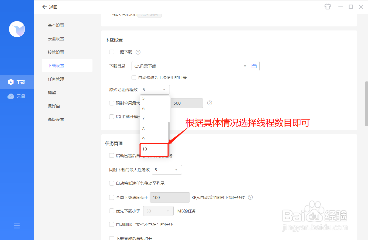
Task: Click the 返回 back label
Action: (53, 7)
